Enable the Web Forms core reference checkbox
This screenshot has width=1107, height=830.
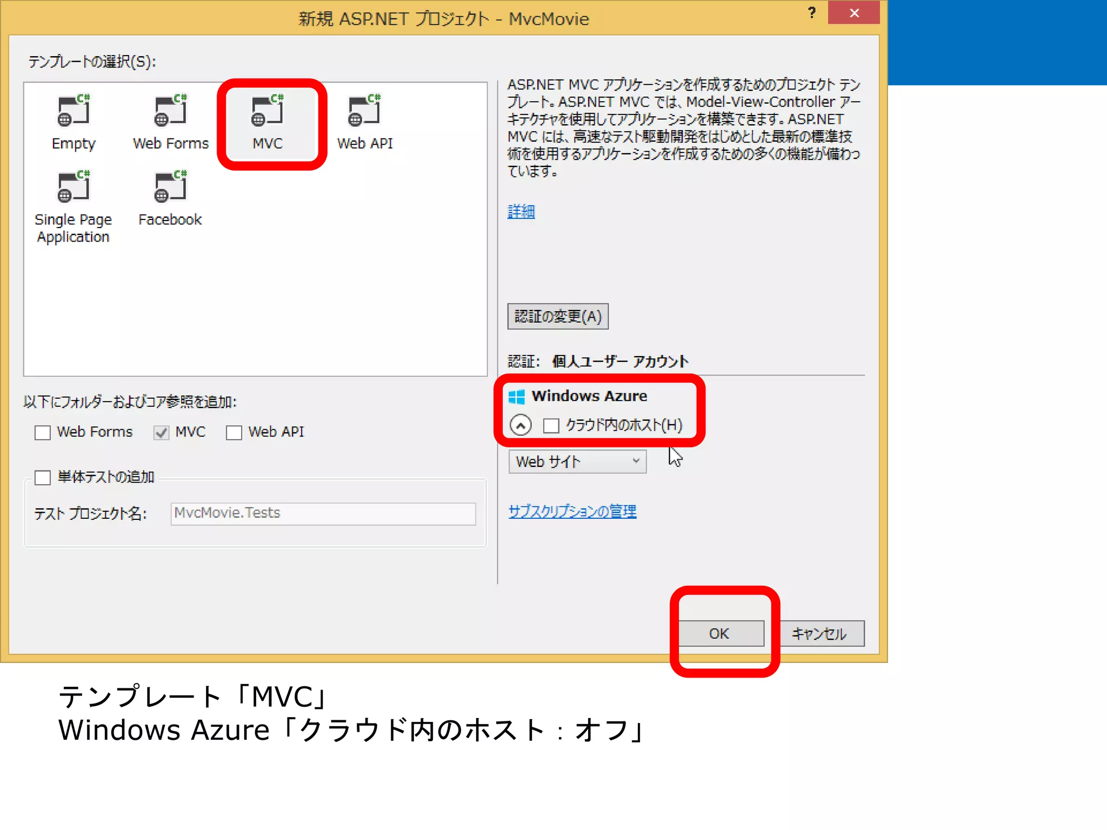pos(43,432)
